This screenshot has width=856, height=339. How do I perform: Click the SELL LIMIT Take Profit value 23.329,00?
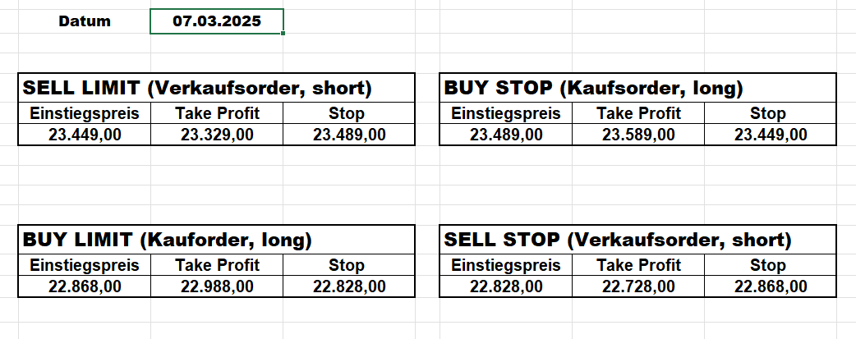(217, 135)
